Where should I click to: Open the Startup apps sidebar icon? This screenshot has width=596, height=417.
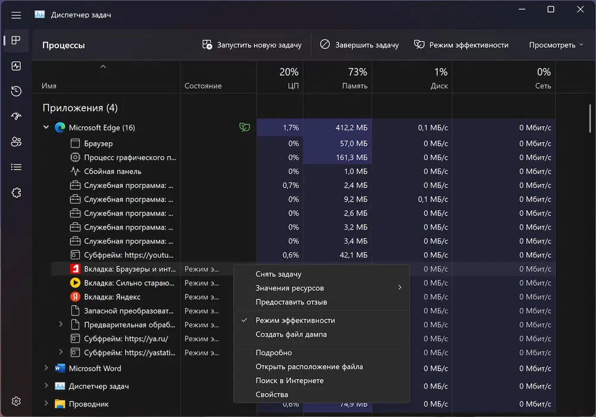pyautogui.click(x=16, y=117)
